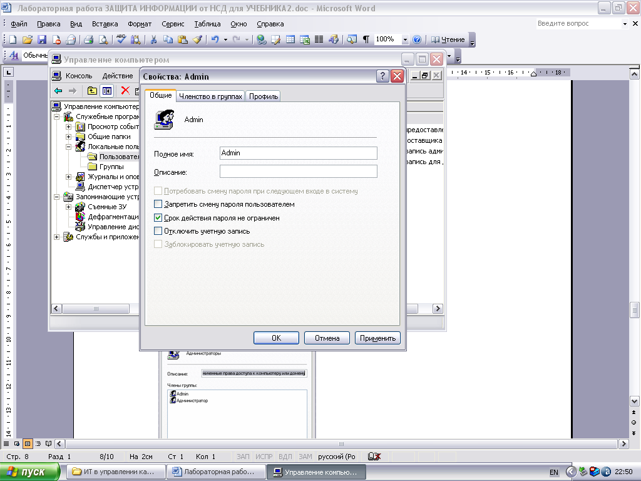This screenshot has height=481, width=641.
Task: Click the пуск Start button
Action: (x=30, y=472)
